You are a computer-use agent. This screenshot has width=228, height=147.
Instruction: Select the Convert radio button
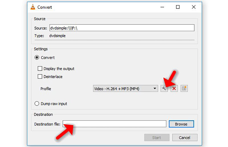37,57
